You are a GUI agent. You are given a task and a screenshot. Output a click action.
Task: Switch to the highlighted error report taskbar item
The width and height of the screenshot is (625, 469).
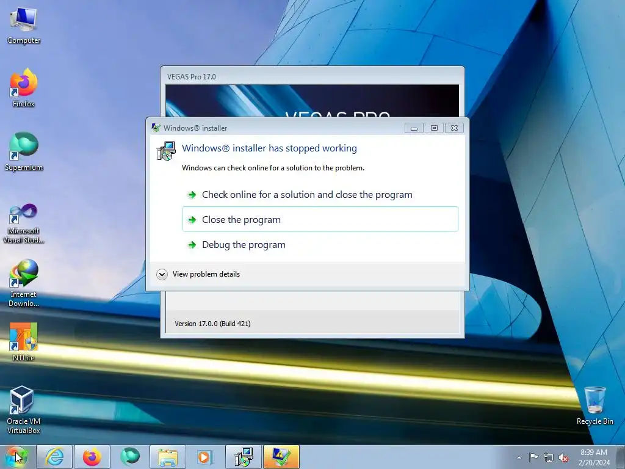(x=281, y=457)
